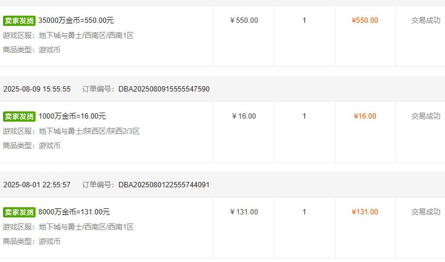The image size is (445, 262).
Task: Click the orange ¥16.00 total amount
Action: (x=365, y=116)
